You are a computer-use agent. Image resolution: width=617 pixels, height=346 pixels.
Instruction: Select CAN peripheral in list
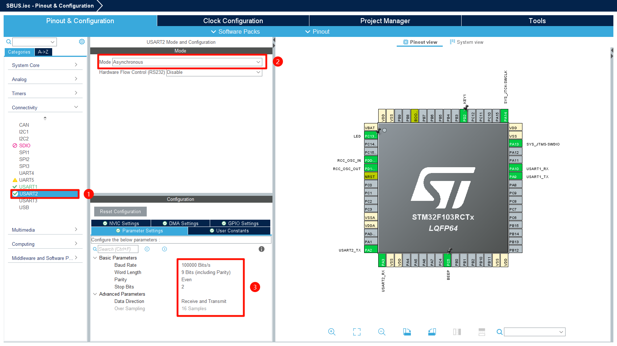point(24,125)
